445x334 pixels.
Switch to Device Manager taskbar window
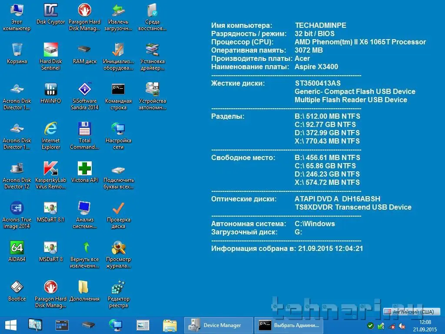tap(219, 325)
